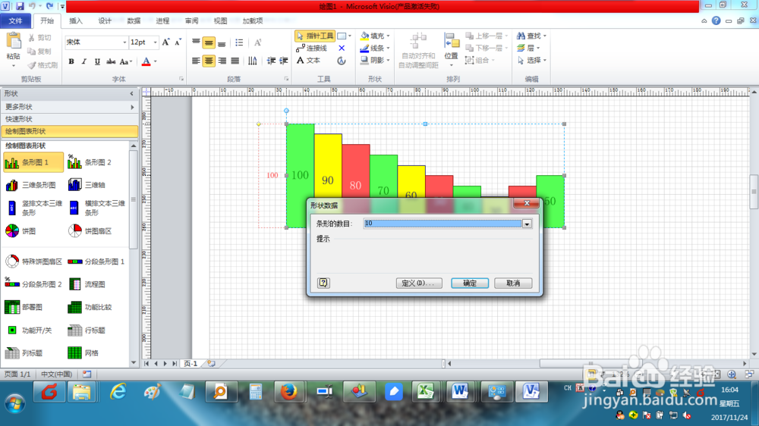This screenshot has width=759, height=426.
Task: Toggle underline formatting
Action: point(97,61)
